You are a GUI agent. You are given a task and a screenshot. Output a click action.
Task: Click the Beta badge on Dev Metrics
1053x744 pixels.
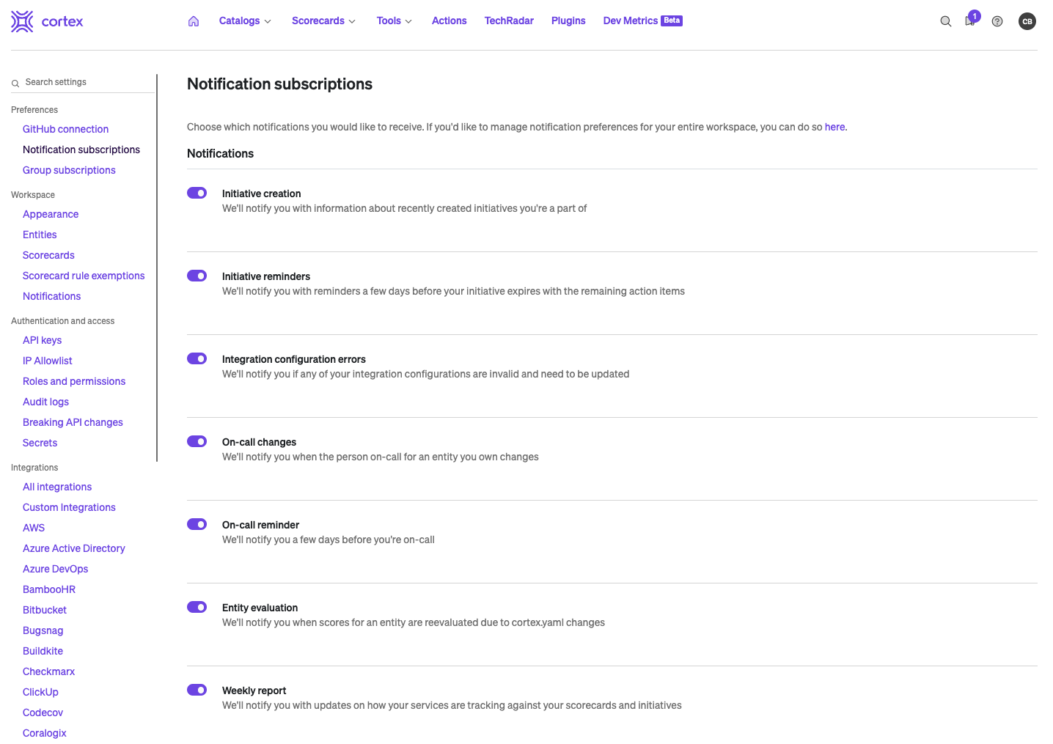[672, 21]
